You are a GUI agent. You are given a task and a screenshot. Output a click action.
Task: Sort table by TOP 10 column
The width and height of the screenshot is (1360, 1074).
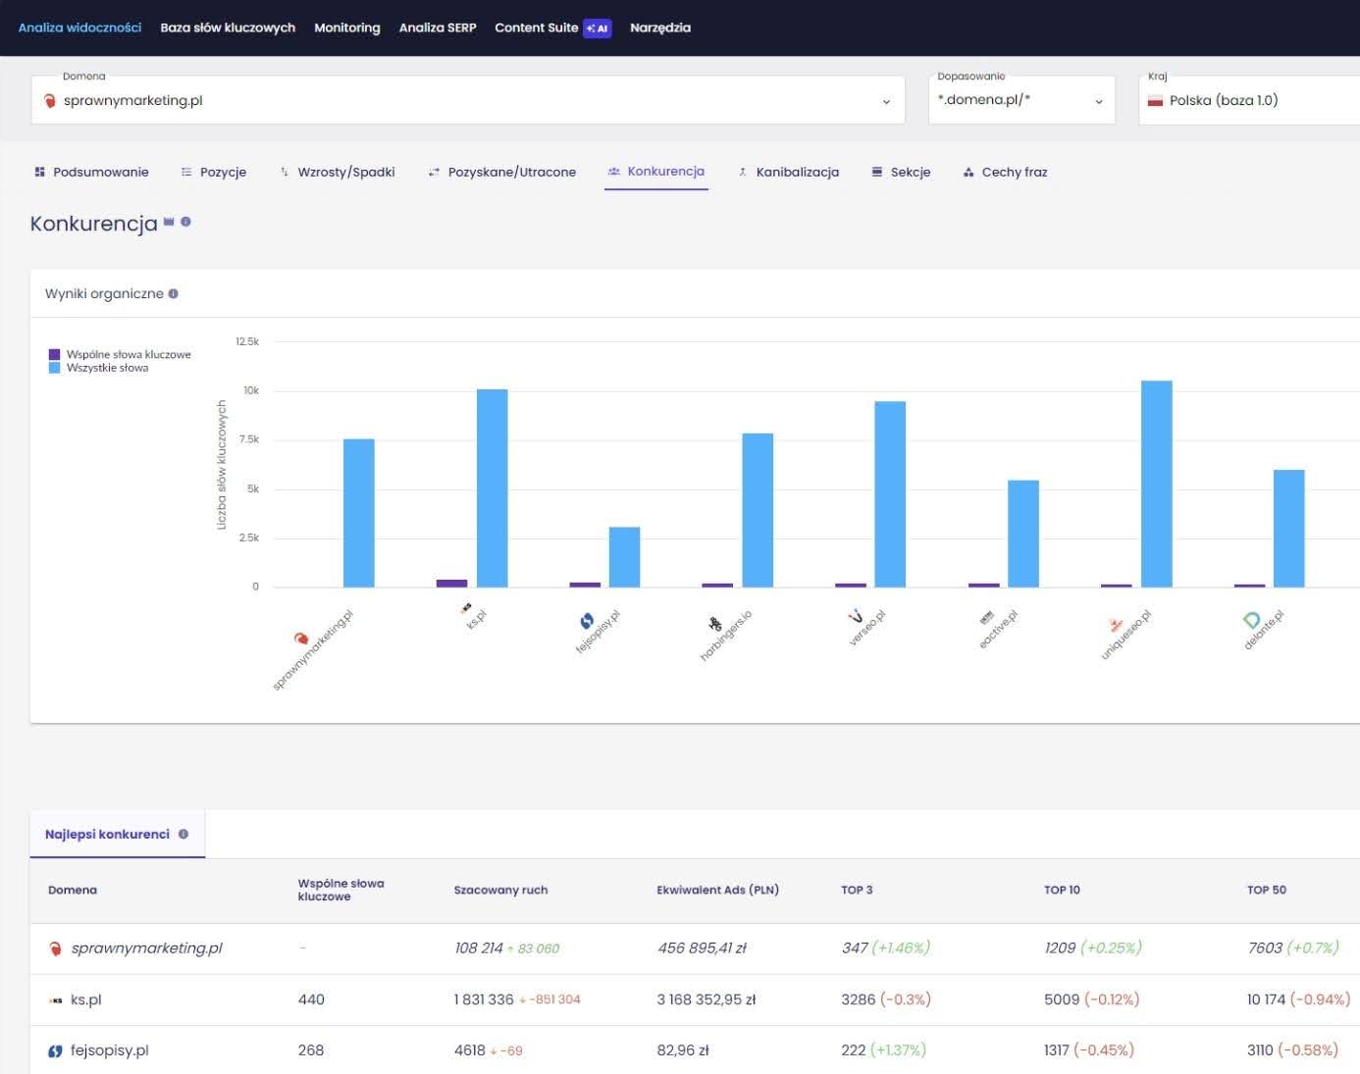pos(1062,890)
